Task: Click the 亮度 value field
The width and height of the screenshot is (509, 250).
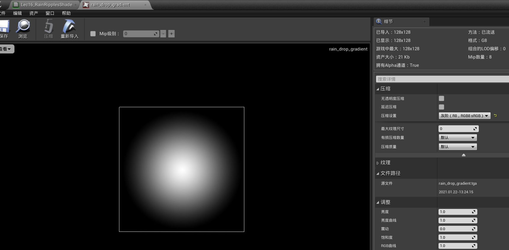Action: pos(458,212)
